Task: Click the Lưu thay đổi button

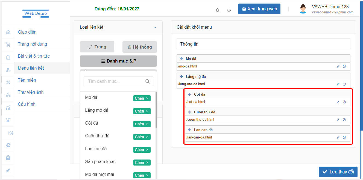Action: pos(338,172)
